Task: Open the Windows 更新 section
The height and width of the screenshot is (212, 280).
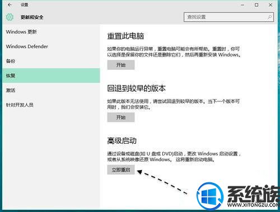Action: 51,32
